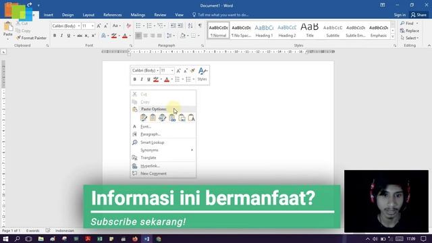The image size is (432, 243).
Task: Toggle Superscript in the ribbon
Action: [x=93, y=36]
